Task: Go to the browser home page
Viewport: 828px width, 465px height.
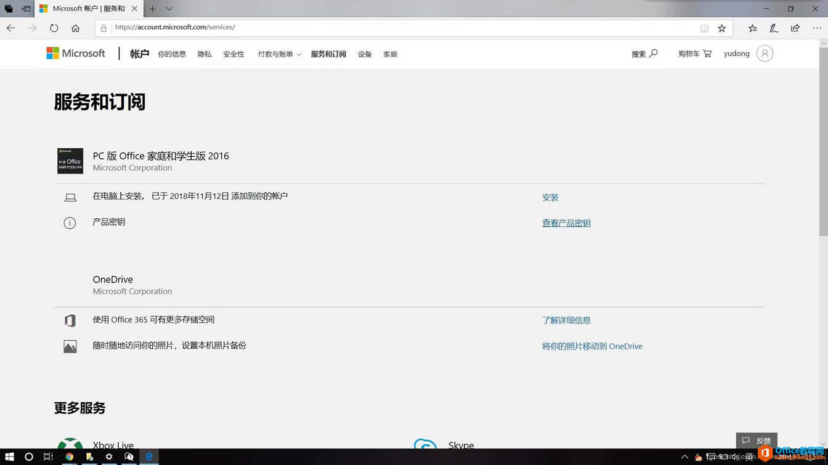Action: click(x=76, y=28)
